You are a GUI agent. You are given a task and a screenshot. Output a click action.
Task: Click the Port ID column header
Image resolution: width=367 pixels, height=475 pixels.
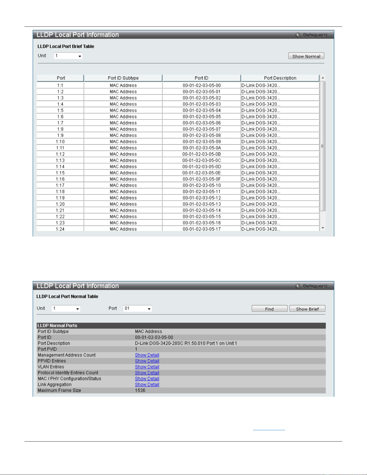coord(201,78)
